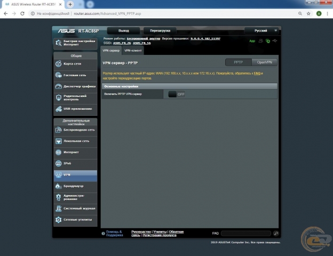
Task: Open Гостевая сеть sidebar item
Action: (x=75, y=75)
